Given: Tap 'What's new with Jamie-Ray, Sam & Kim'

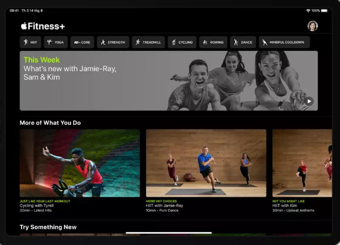Looking at the screenshot, I should pos(70,73).
